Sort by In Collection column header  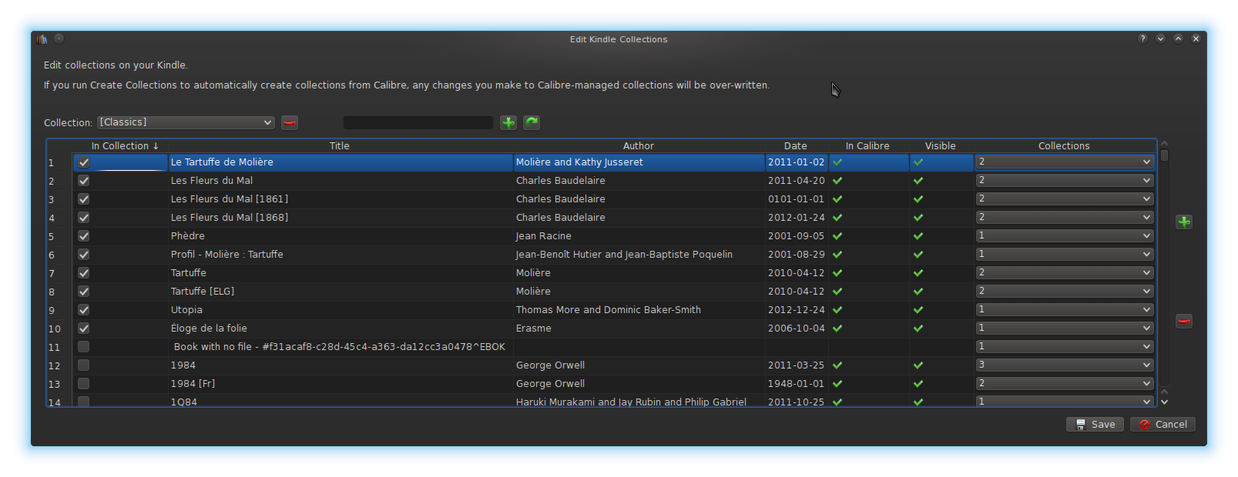click(x=120, y=146)
